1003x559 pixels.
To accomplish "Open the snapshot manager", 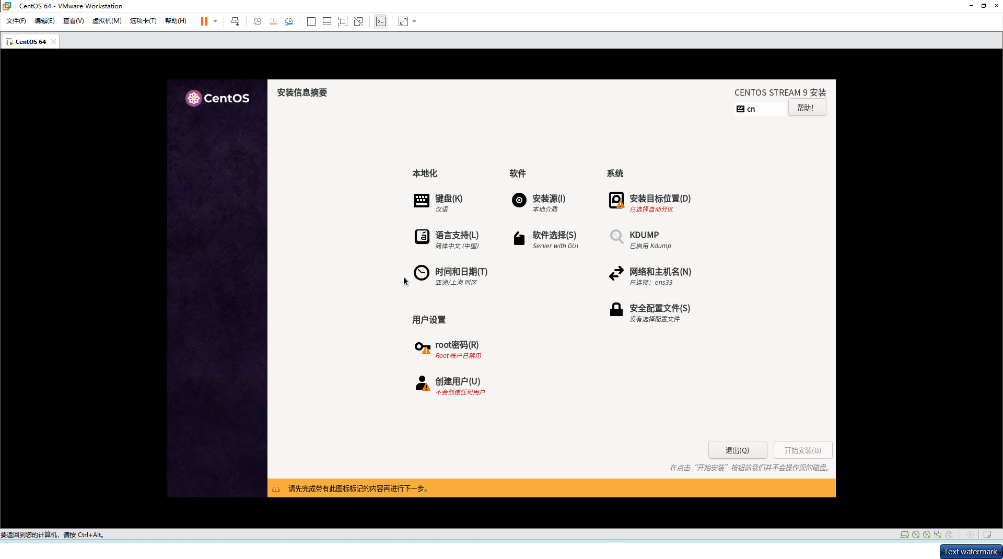I will pyautogui.click(x=289, y=21).
